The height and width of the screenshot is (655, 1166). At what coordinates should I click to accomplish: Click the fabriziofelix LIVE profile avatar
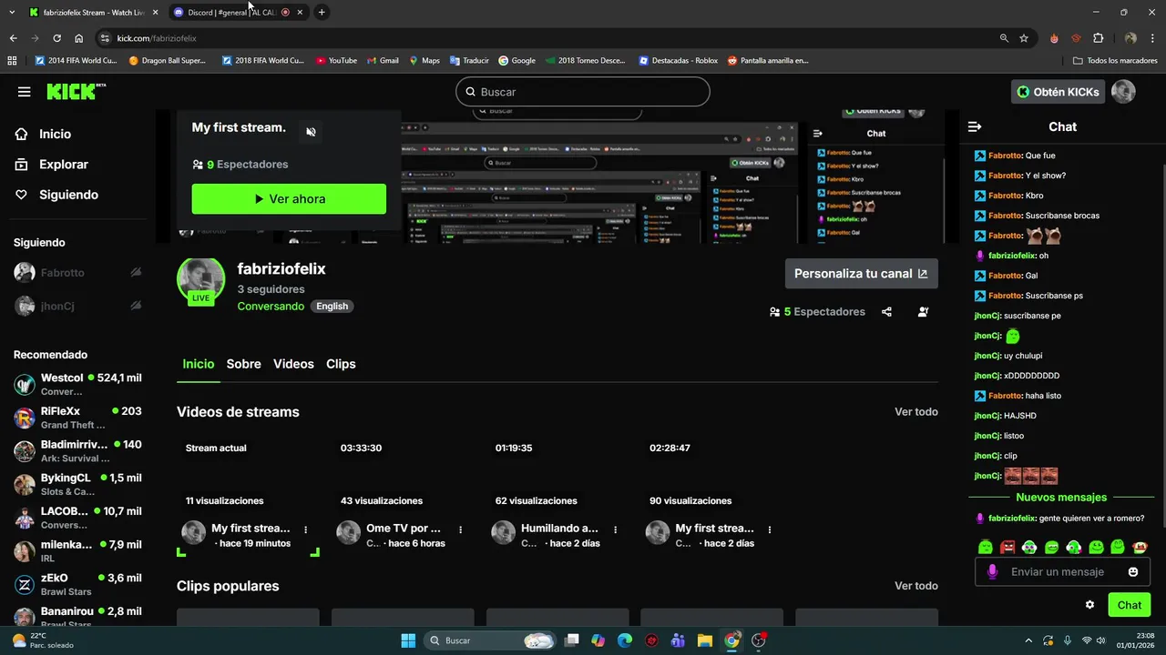click(x=200, y=280)
